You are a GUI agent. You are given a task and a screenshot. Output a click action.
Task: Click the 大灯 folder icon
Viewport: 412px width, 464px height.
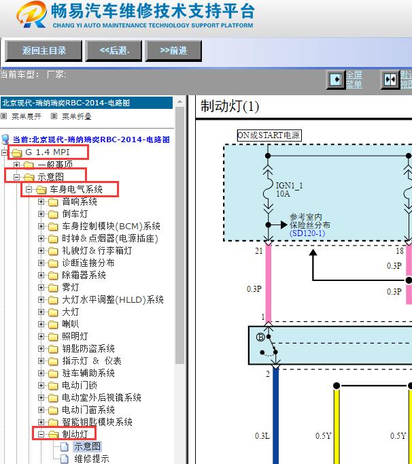coord(53,312)
